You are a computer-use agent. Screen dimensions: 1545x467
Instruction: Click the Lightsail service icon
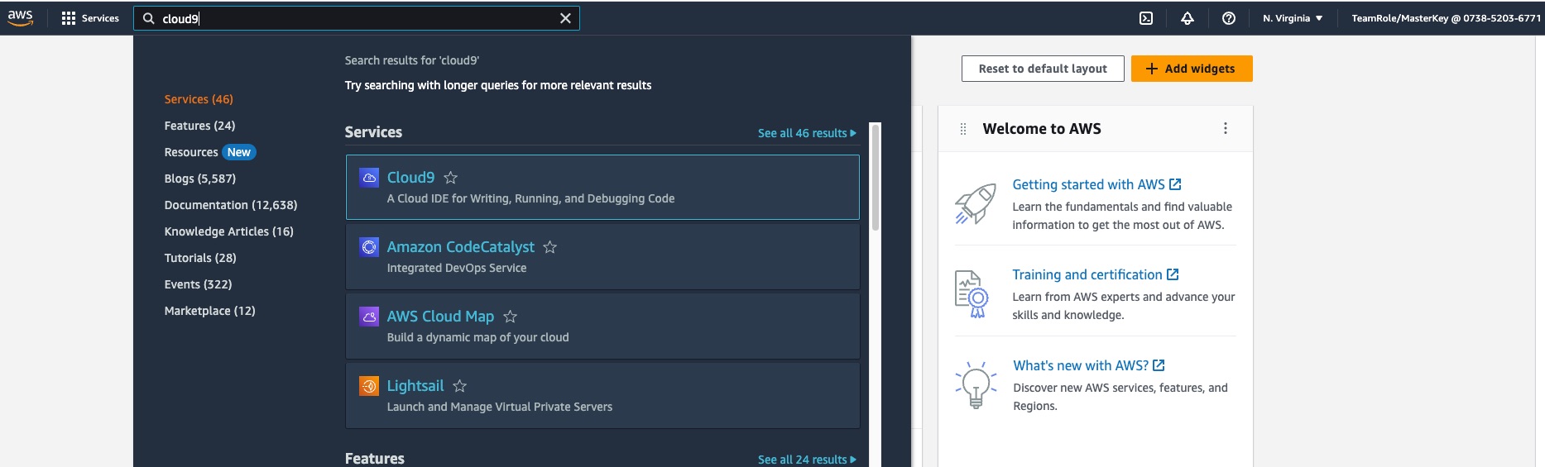(369, 386)
